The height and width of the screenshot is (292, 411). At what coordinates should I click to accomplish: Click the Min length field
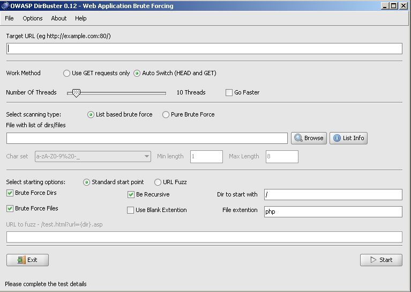206,157
